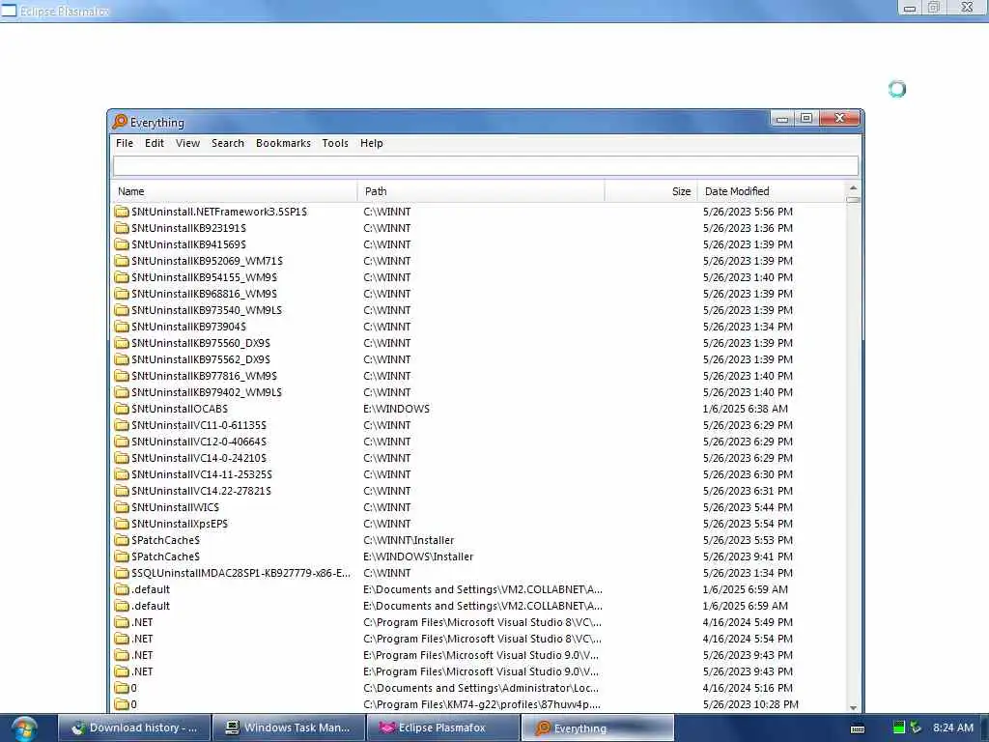Screen dimensions: 989x742
Task: Switch to Eclipse Plasmafox taskbar button
Action: point(442,728)
